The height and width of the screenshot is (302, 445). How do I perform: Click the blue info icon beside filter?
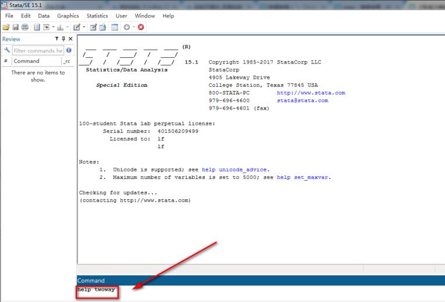[69, 51]
